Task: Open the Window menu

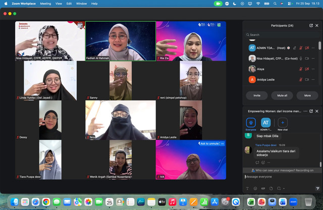Action: 81,4
